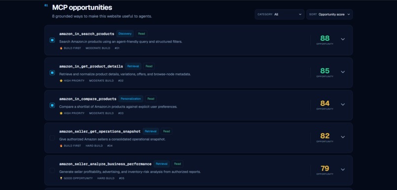
Task: Click the #04 rank label
Action: 110,146
